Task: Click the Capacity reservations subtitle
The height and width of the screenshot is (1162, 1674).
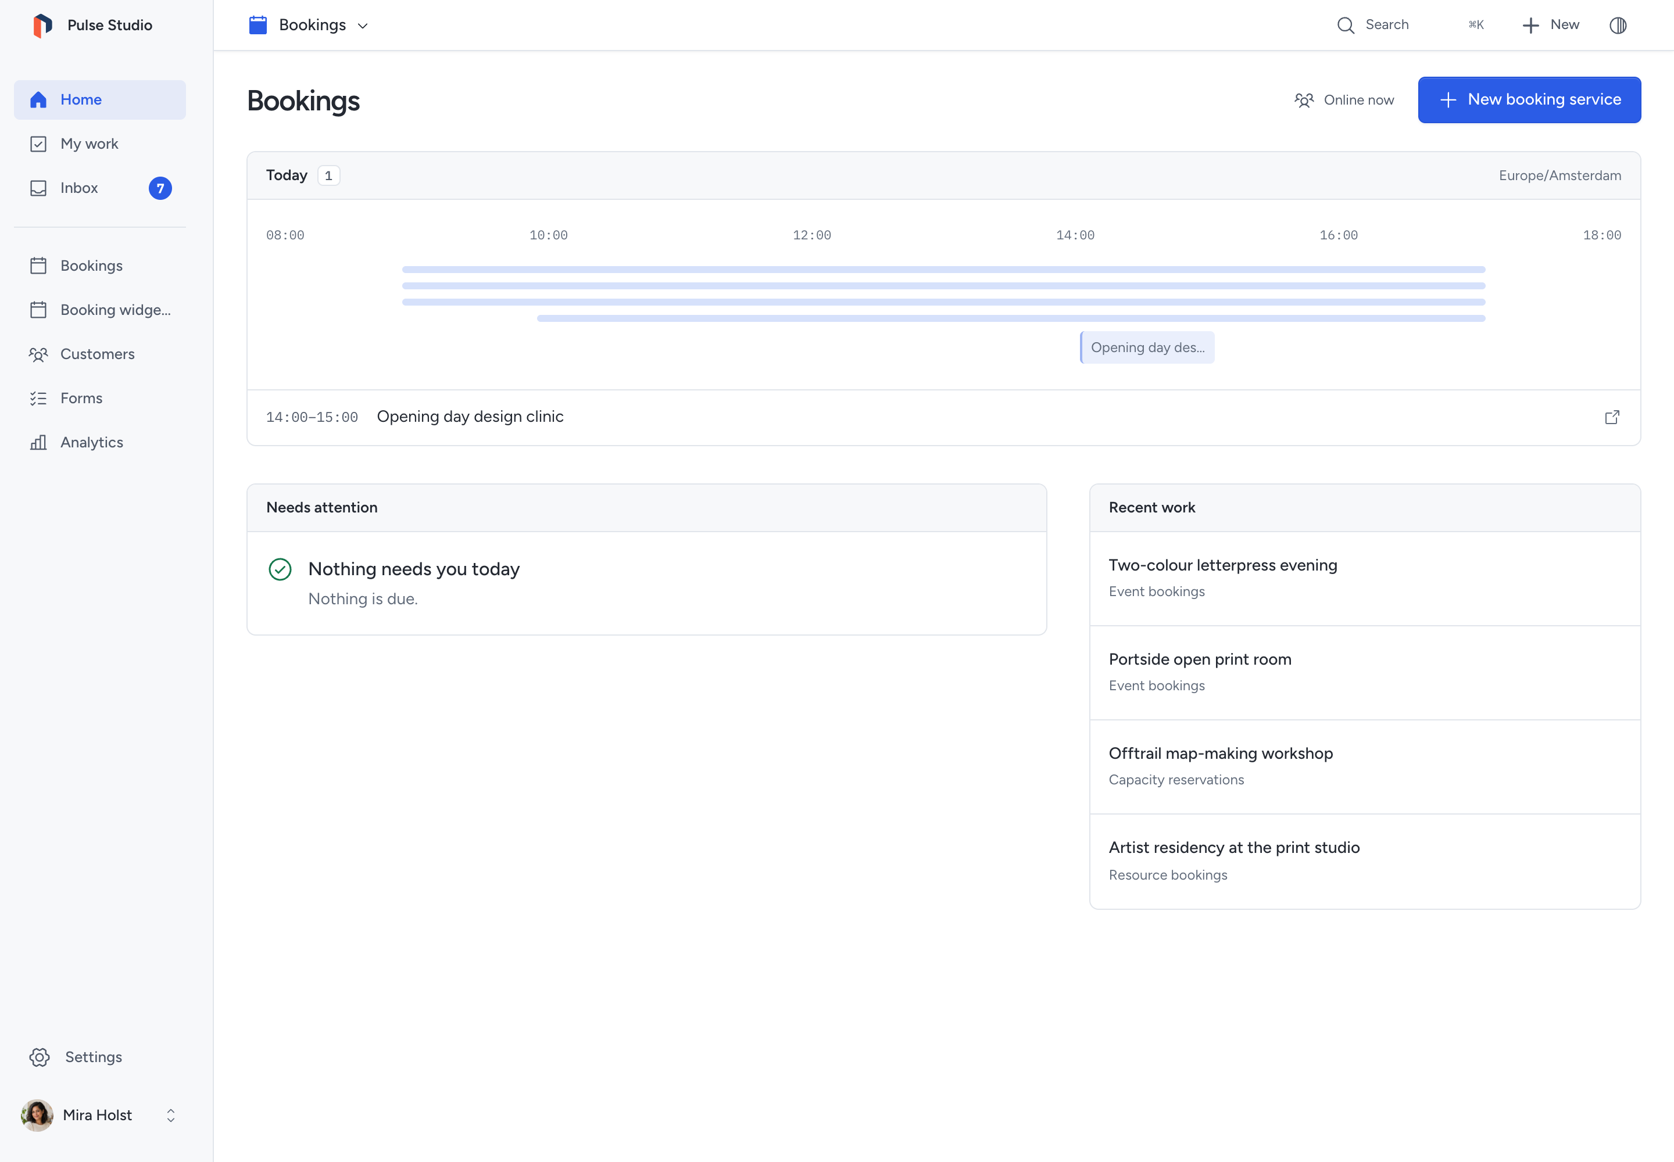Action: 1176,780
